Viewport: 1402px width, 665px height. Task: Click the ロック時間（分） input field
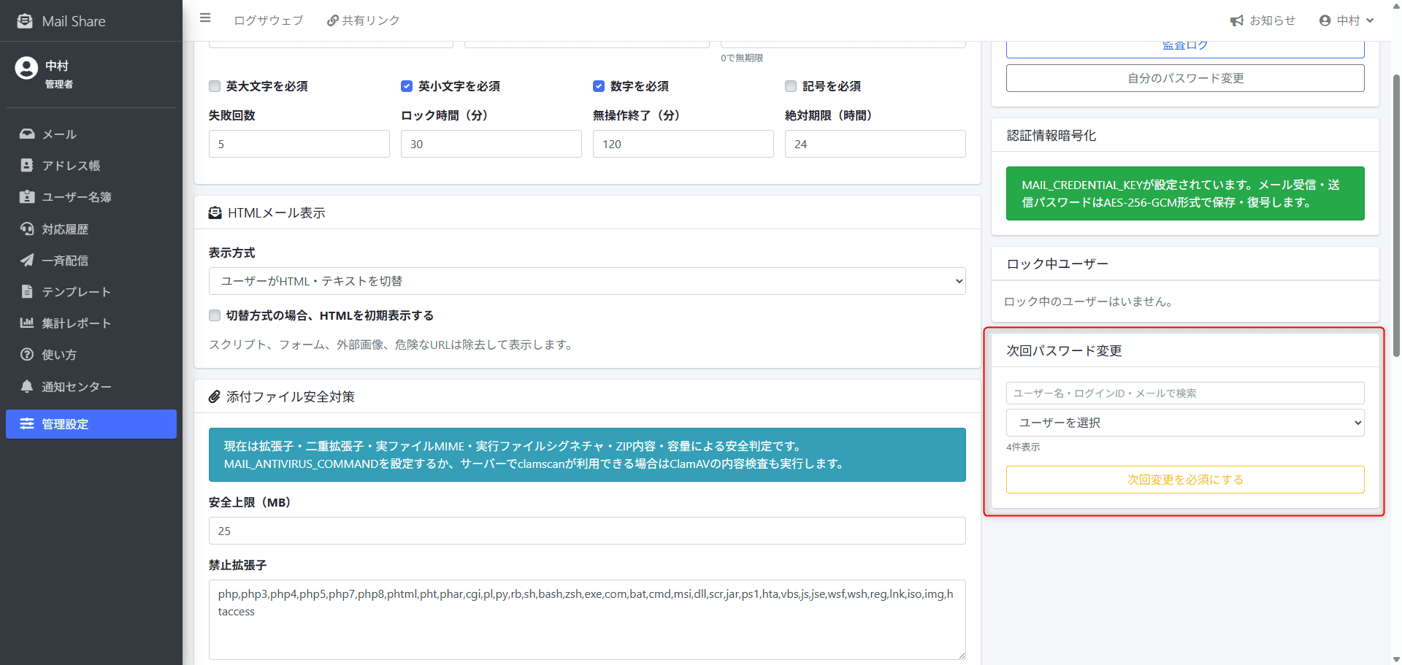point(491,144)
